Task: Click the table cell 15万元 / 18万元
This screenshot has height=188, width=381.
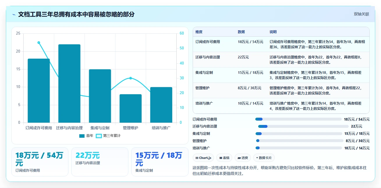Action: (x=251, y=73)
